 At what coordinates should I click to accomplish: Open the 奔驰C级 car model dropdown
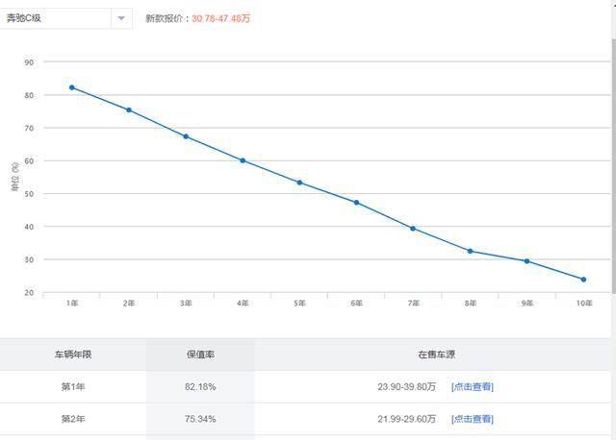tap(56, 18)
